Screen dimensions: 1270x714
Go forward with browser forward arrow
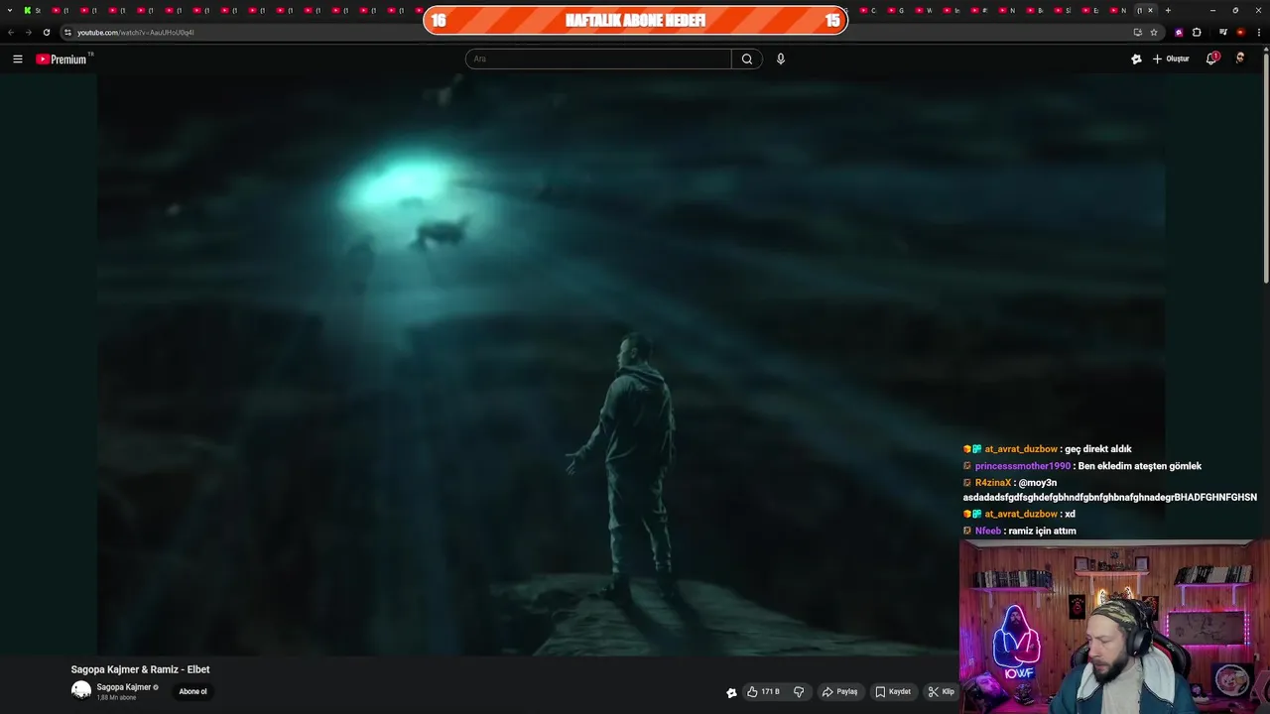[28, 32]
